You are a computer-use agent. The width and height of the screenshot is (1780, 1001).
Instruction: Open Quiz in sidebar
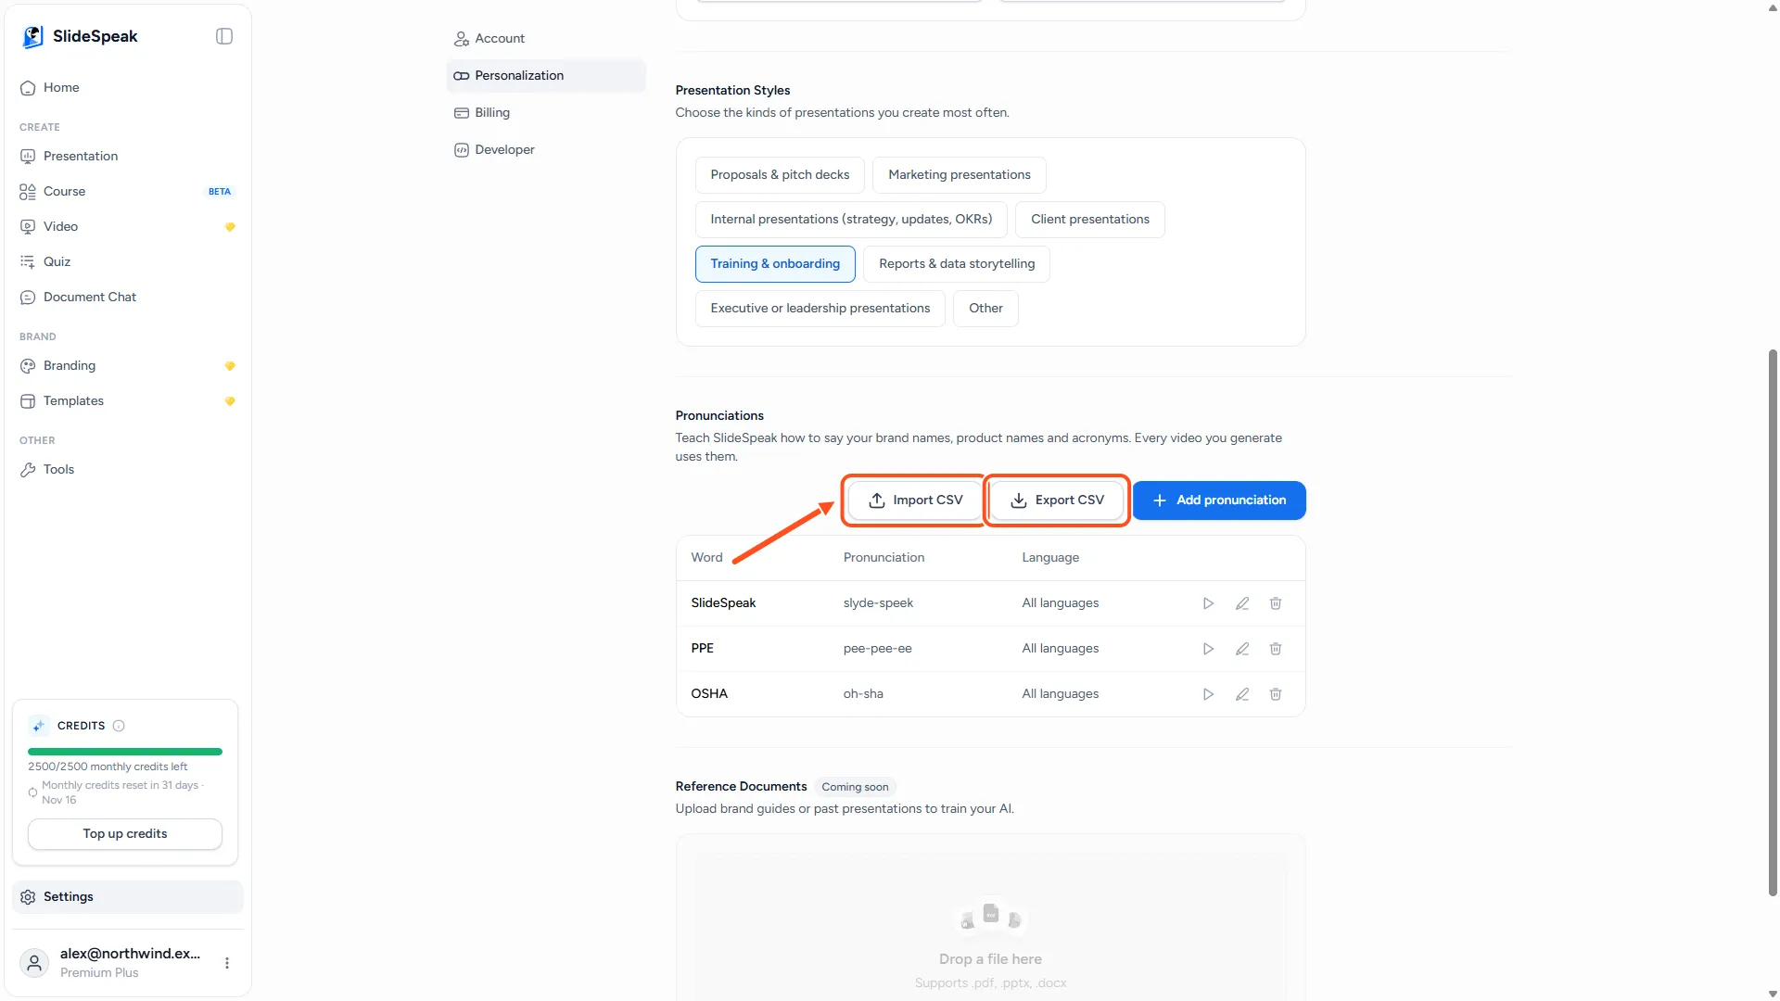[x=128, y=262]
